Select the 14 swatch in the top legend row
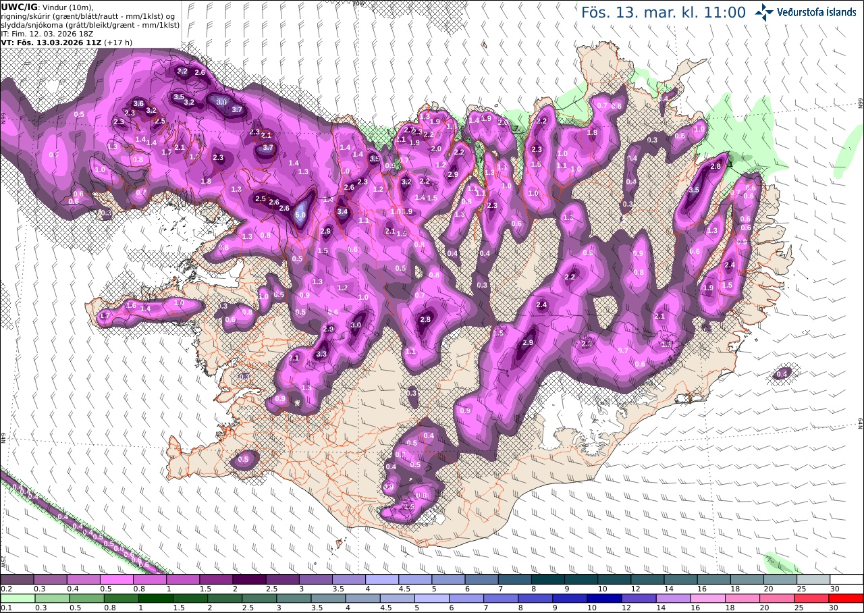Screen dimensions: 864x613 click(x=681, y=579)
